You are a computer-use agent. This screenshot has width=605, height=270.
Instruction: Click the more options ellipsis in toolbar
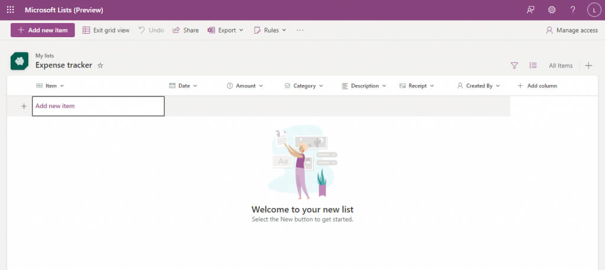[x=300, y=30]
